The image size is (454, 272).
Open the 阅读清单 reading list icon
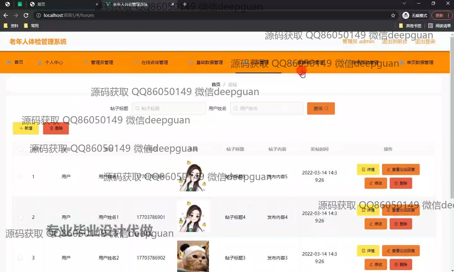(x=430, y=26)
